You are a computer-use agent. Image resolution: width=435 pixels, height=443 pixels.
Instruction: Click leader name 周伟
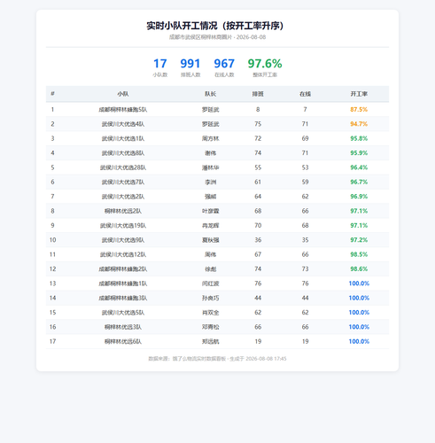pos(210,254)
